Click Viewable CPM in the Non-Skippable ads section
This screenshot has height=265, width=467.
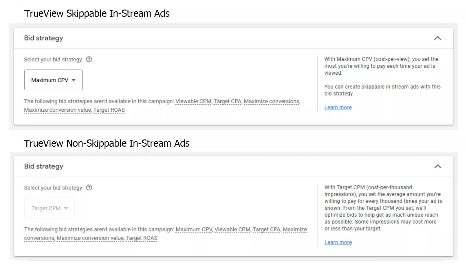coord(232,229)
